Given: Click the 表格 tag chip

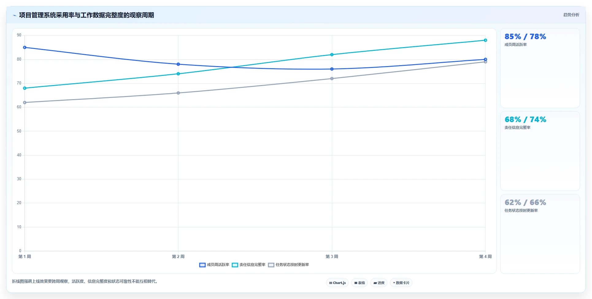Looking at the screenshot, I should point(359,283).
